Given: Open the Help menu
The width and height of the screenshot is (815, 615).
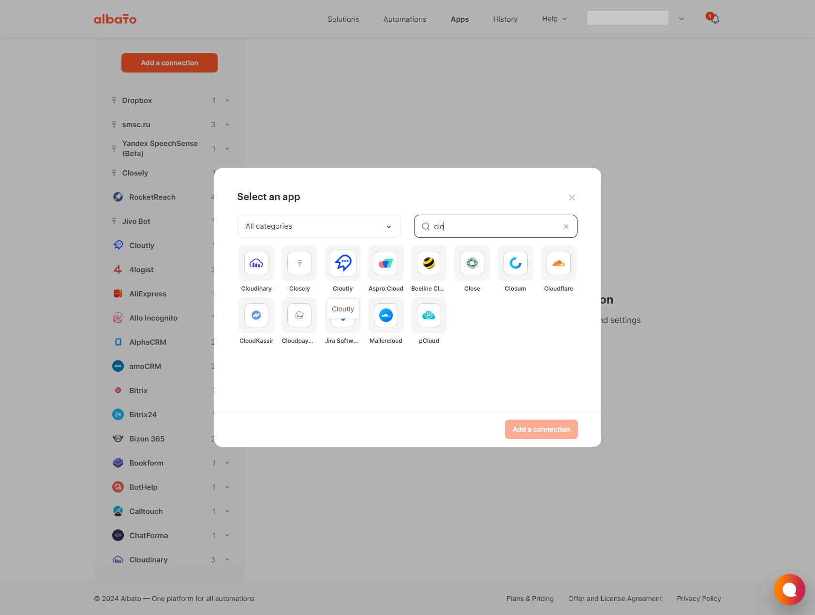Looking at the screenshot, I should [x=554, y=19].
